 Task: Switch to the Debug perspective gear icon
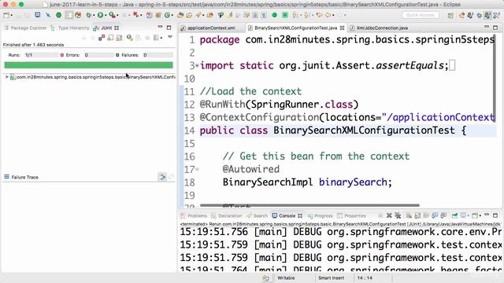click(x=480, y=16)
